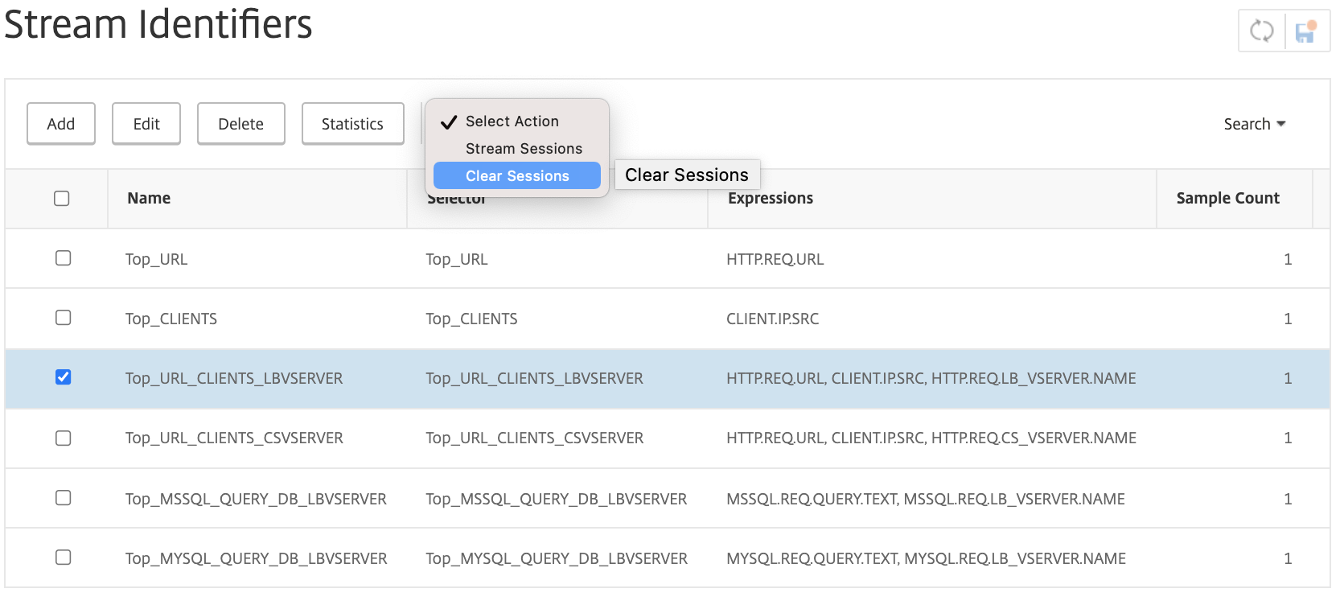Click the CLIENT.IP.SRC expression cell
Screen dimensions: 1344x609
(x=773, y=319)
